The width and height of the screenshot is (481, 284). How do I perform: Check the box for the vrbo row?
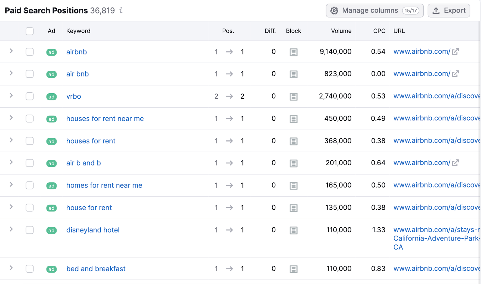click(x=30, y=96)
